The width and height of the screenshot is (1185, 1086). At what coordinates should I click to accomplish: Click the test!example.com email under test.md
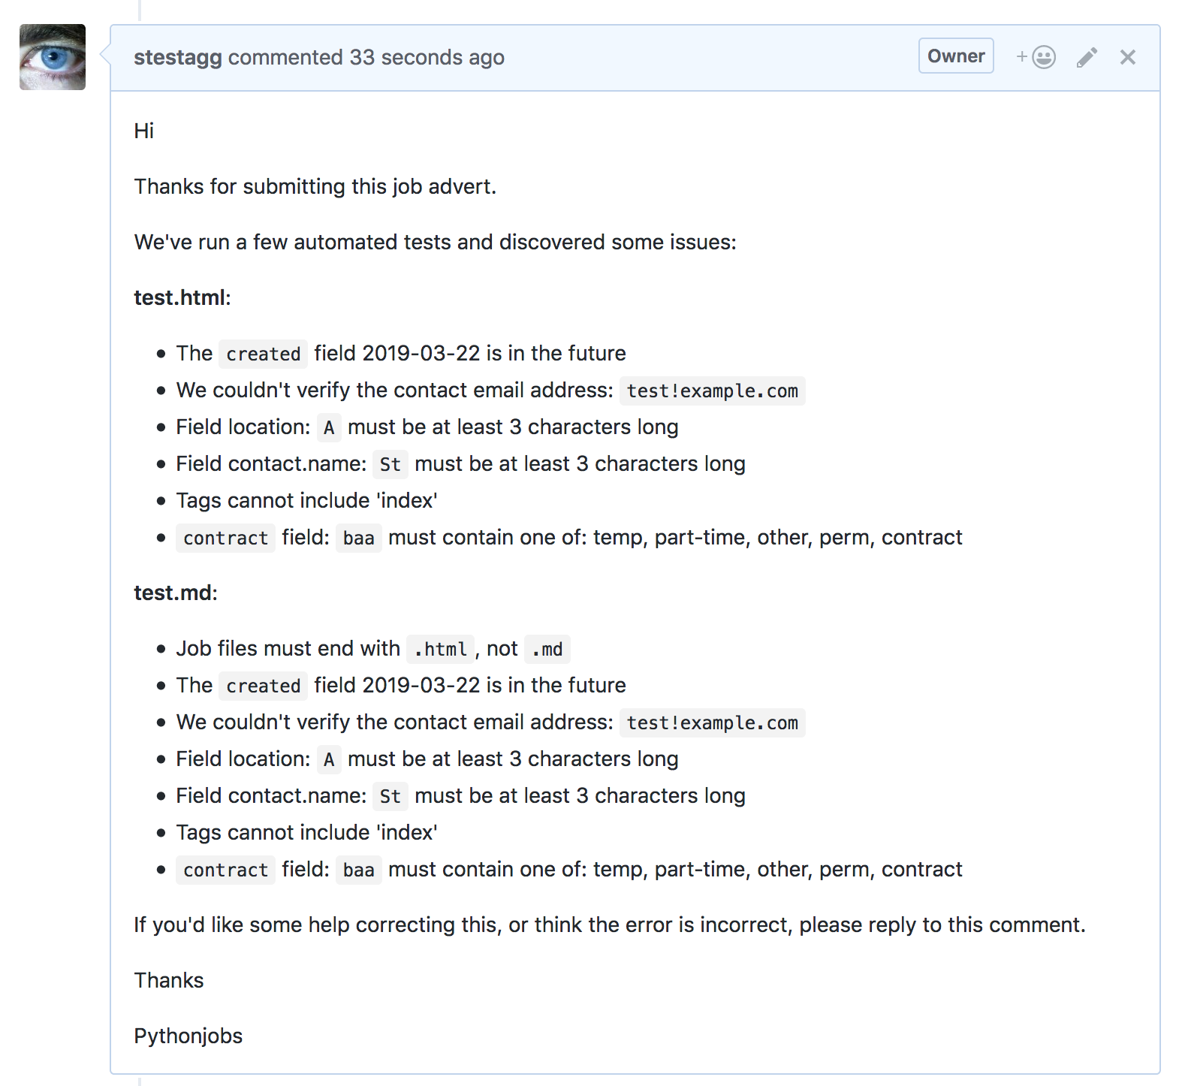point(712,722)
